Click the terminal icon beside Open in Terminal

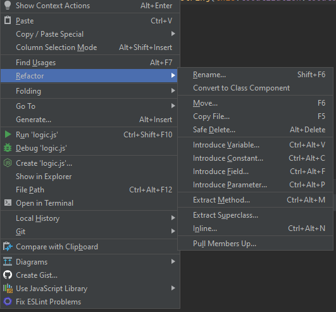pos(8,203)
